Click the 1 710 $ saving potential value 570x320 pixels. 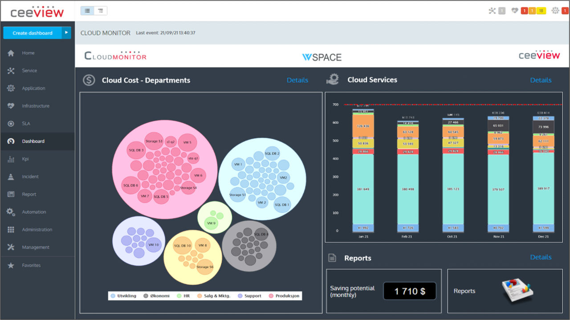pyautogui.click(x=410, y=292)
